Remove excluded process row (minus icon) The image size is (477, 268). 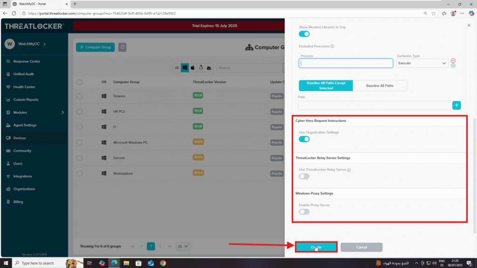pos(453,60)
